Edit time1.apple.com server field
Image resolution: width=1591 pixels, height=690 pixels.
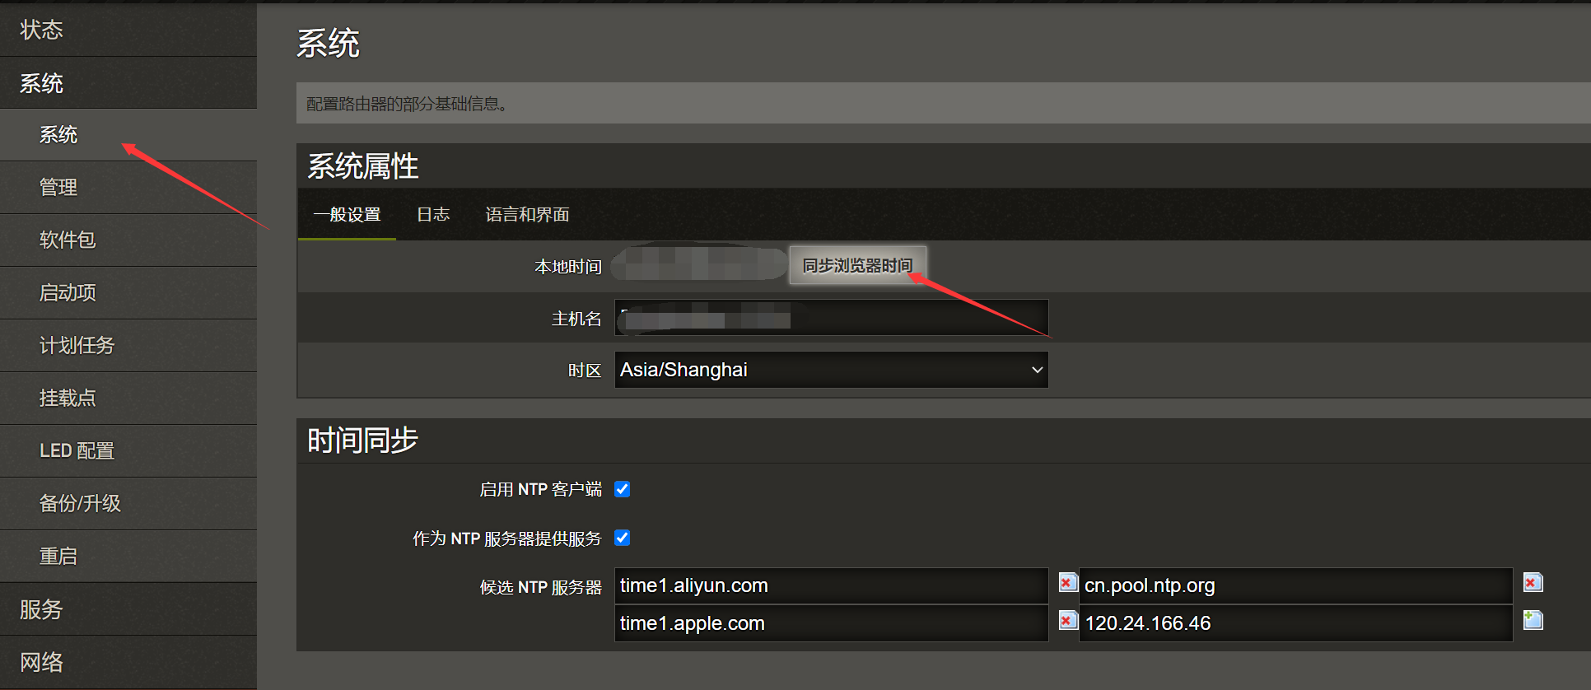(831, 623)
